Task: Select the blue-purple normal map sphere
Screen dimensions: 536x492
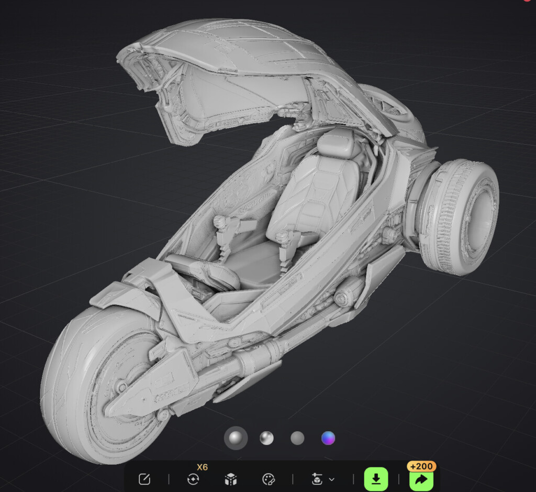Action: (328, 438)
